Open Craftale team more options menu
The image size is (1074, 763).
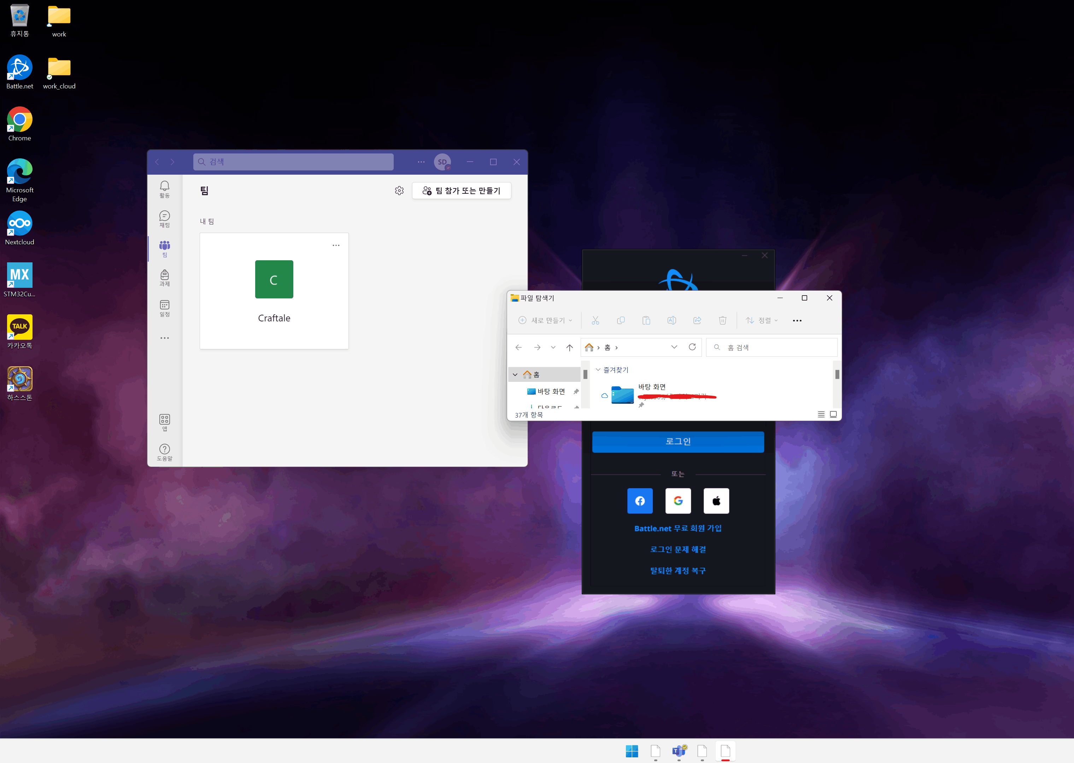(x=336, y=245)
